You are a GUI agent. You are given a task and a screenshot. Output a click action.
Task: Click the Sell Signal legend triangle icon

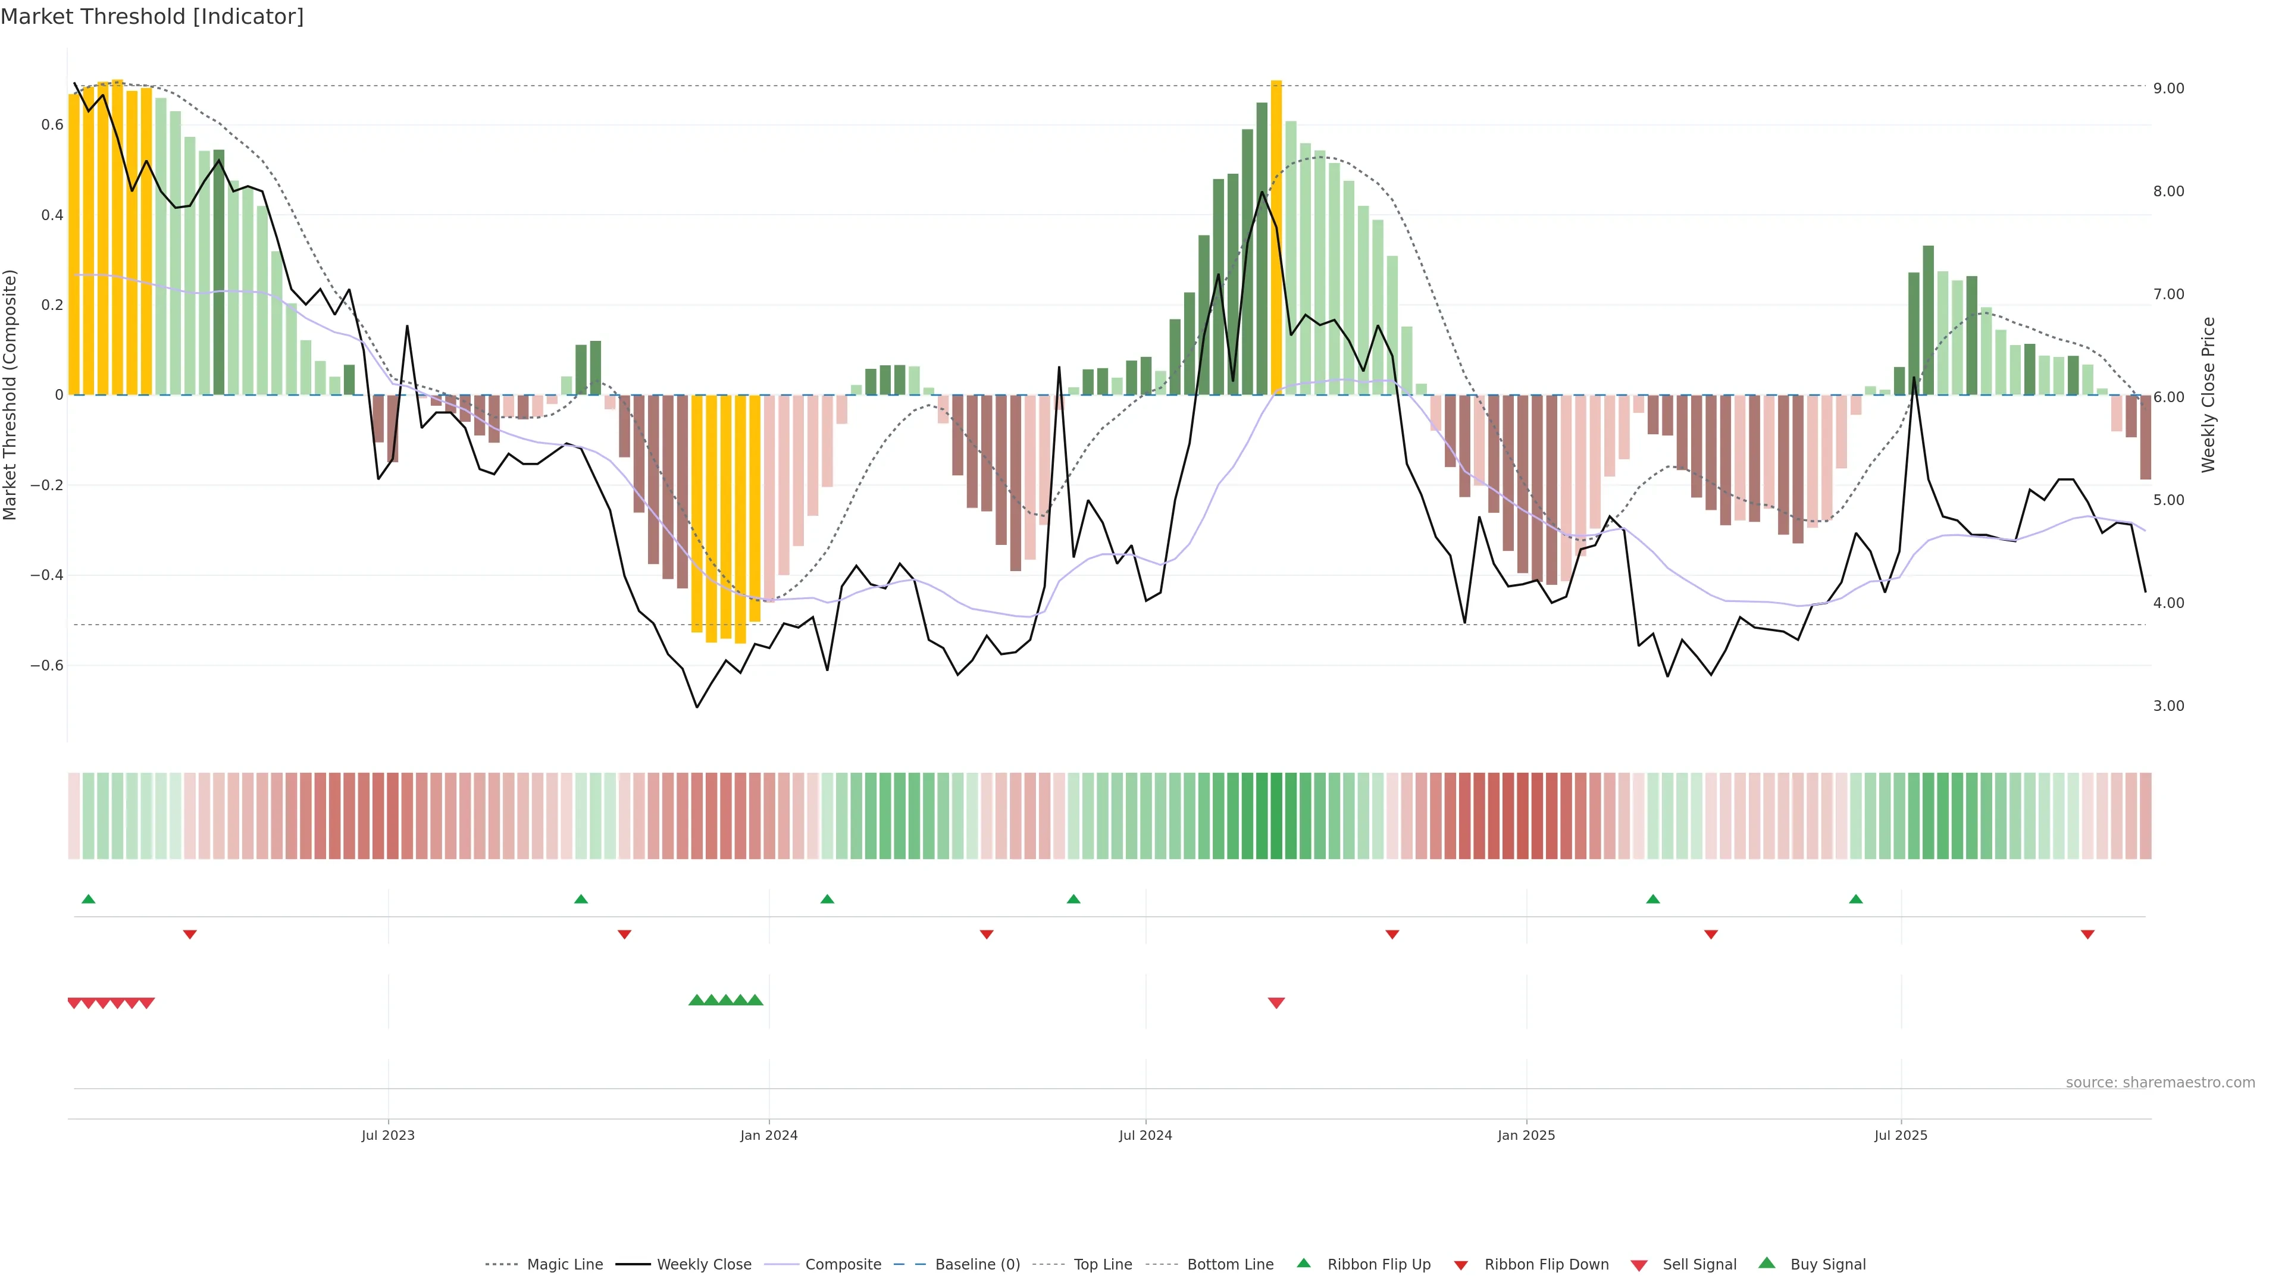[1639, 1265]
